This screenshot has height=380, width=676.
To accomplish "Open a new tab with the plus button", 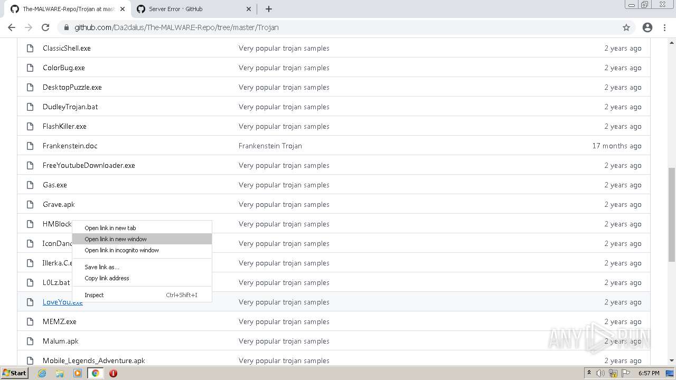I will pos(268,9).
